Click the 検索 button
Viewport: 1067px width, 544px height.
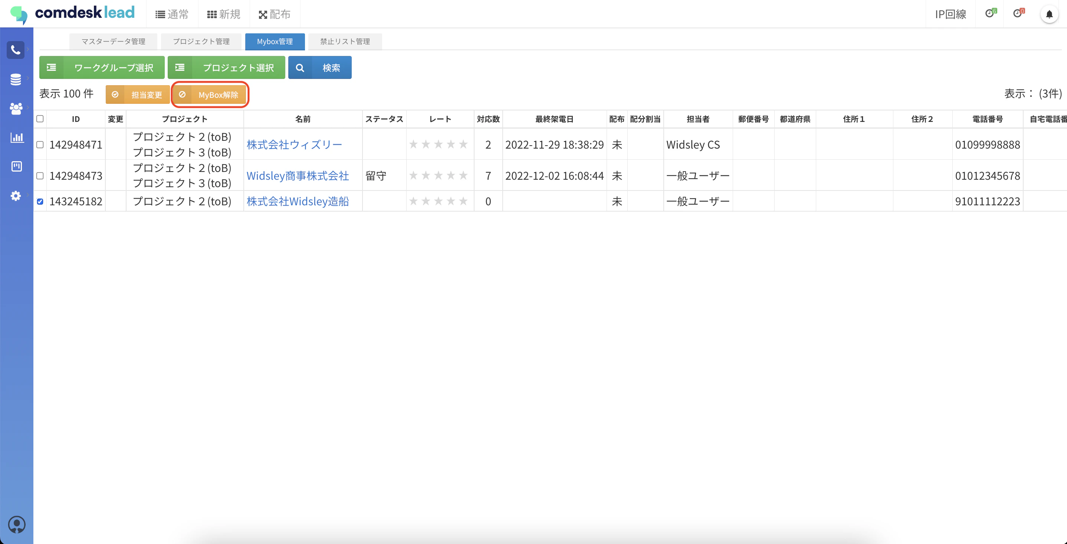[x=320, y=67]
